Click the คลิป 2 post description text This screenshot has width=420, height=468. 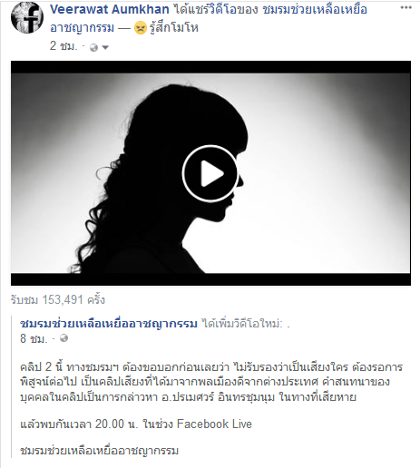[211, 382]
